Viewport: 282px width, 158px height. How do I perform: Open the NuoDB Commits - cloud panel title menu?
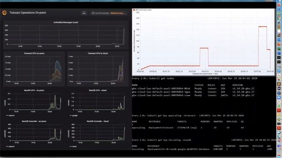pyautogui.click(x=98, y=121)
